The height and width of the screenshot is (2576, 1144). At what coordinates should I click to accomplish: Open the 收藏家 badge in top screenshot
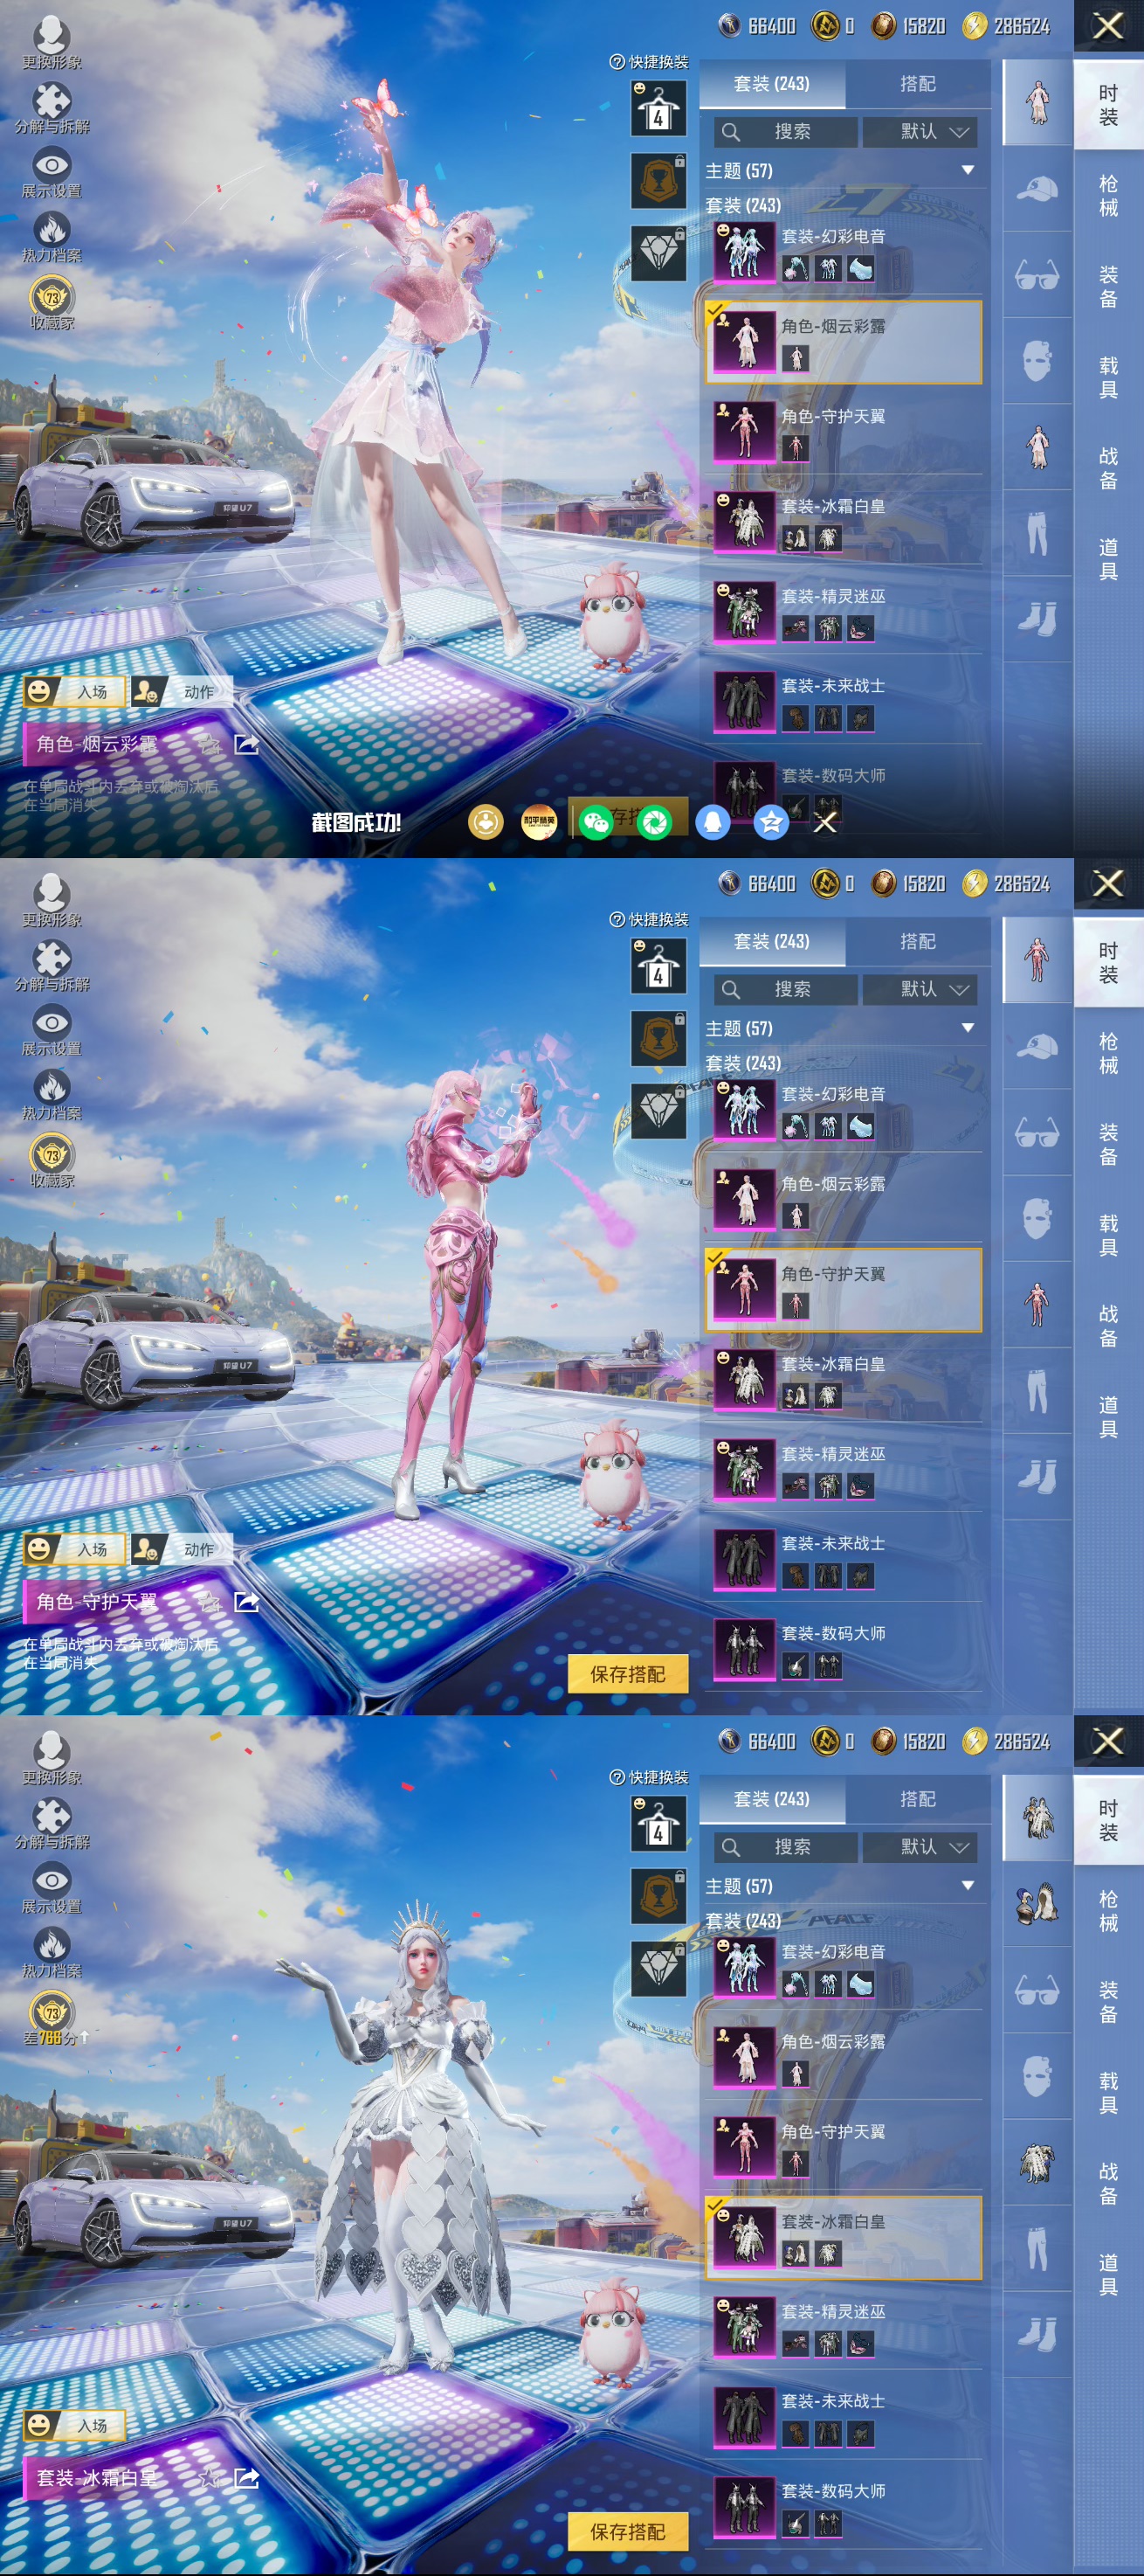point(52,303)
